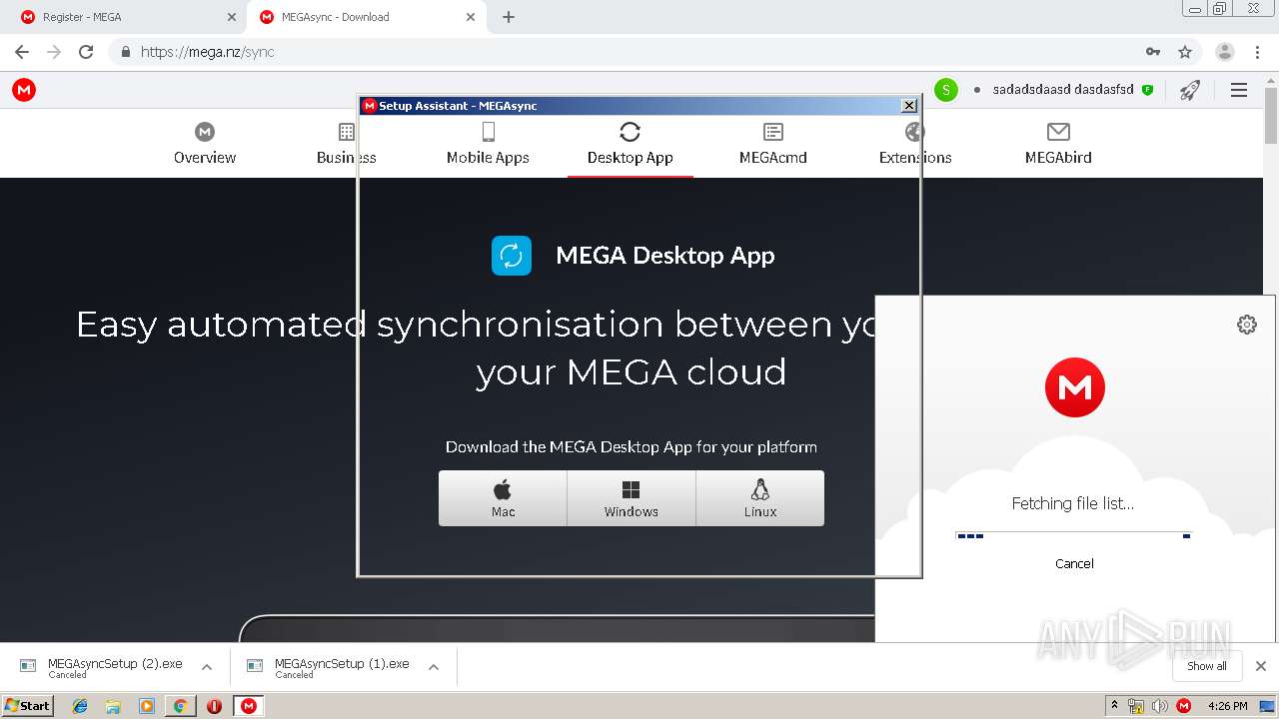Open the volume tray icon
Image resolution: width=1279 pixels, height=719 pixels.
coord(1159,706)
